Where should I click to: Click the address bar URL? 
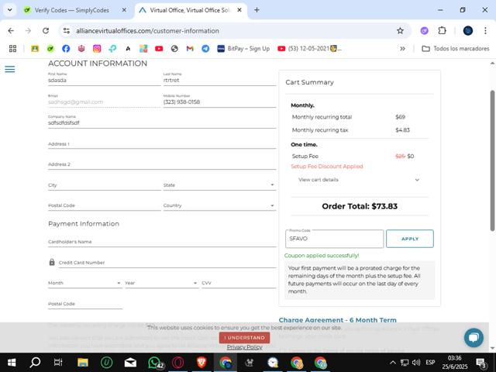(147, 31)
